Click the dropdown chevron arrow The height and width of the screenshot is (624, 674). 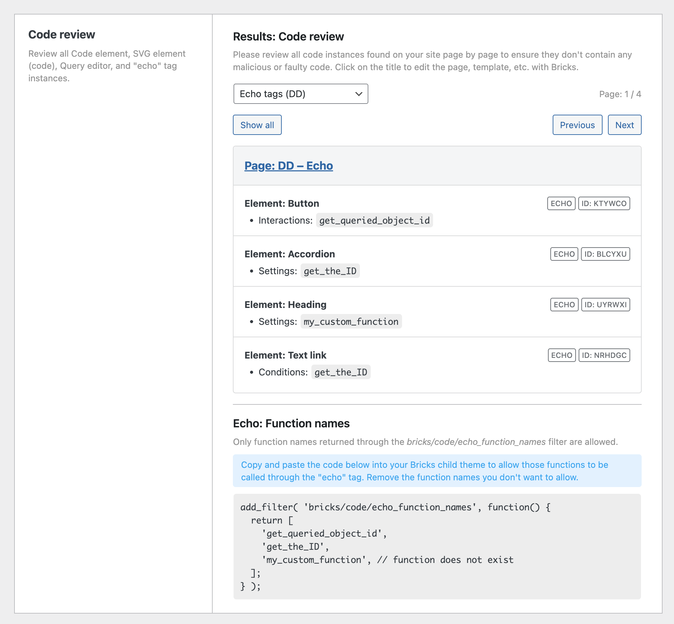coord(359,94)
